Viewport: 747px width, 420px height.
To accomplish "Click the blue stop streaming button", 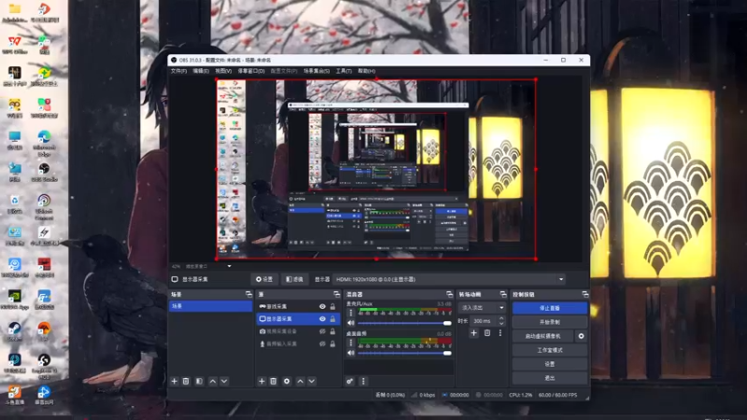I will pyautogui.click(x=550, y=308).
